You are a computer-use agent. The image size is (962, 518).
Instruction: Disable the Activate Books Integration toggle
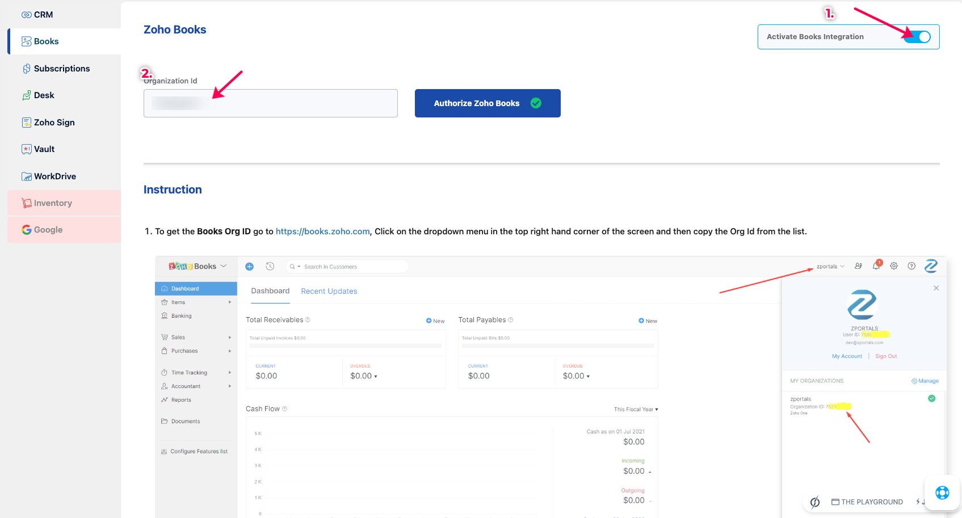(917, 37)
